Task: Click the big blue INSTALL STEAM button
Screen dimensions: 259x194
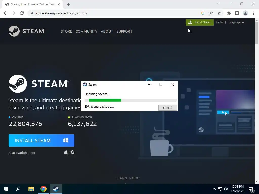Action: (41, 140)
